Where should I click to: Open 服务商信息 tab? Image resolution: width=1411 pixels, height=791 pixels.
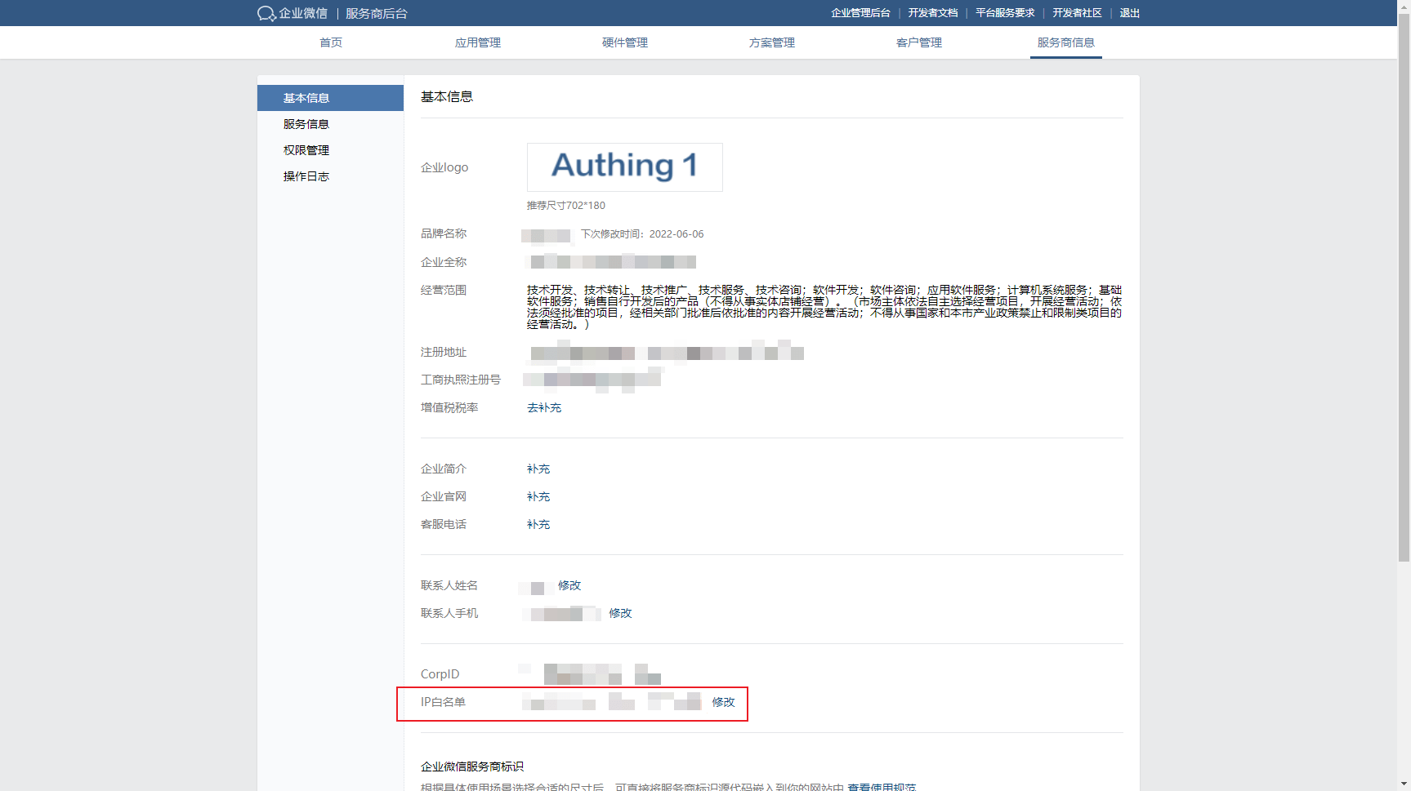[1065, 42]
